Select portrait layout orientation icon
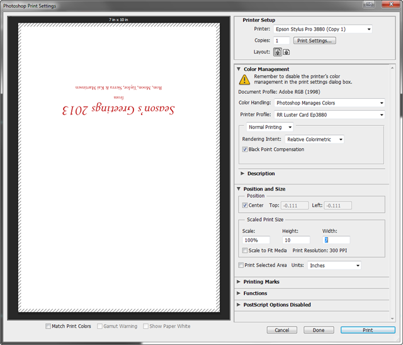Image resolution: width=403 pixels, height=345 pixels. tap(278, 52)
